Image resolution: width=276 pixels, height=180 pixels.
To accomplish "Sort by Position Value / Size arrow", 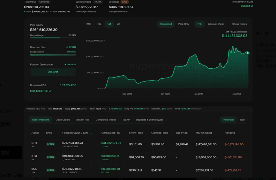I will [91, 133].
